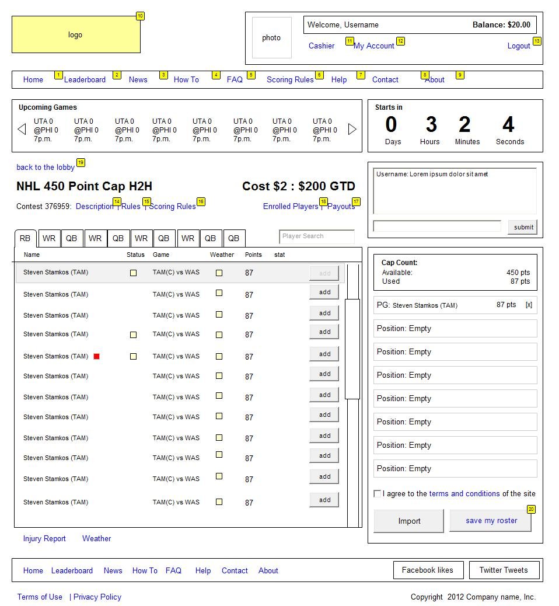The image size is (559, 606).
Task: Add the player in the row with red marker
Action: 324,354
